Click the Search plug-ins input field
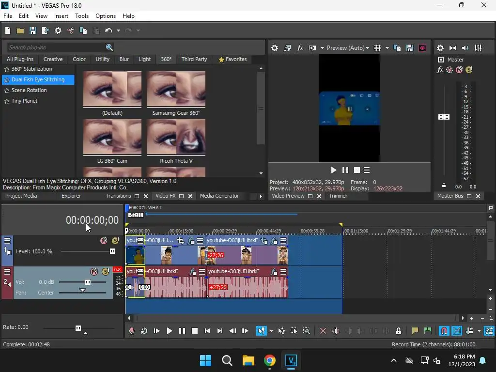The width and height of the screenshot is (496, 372). 56,47
